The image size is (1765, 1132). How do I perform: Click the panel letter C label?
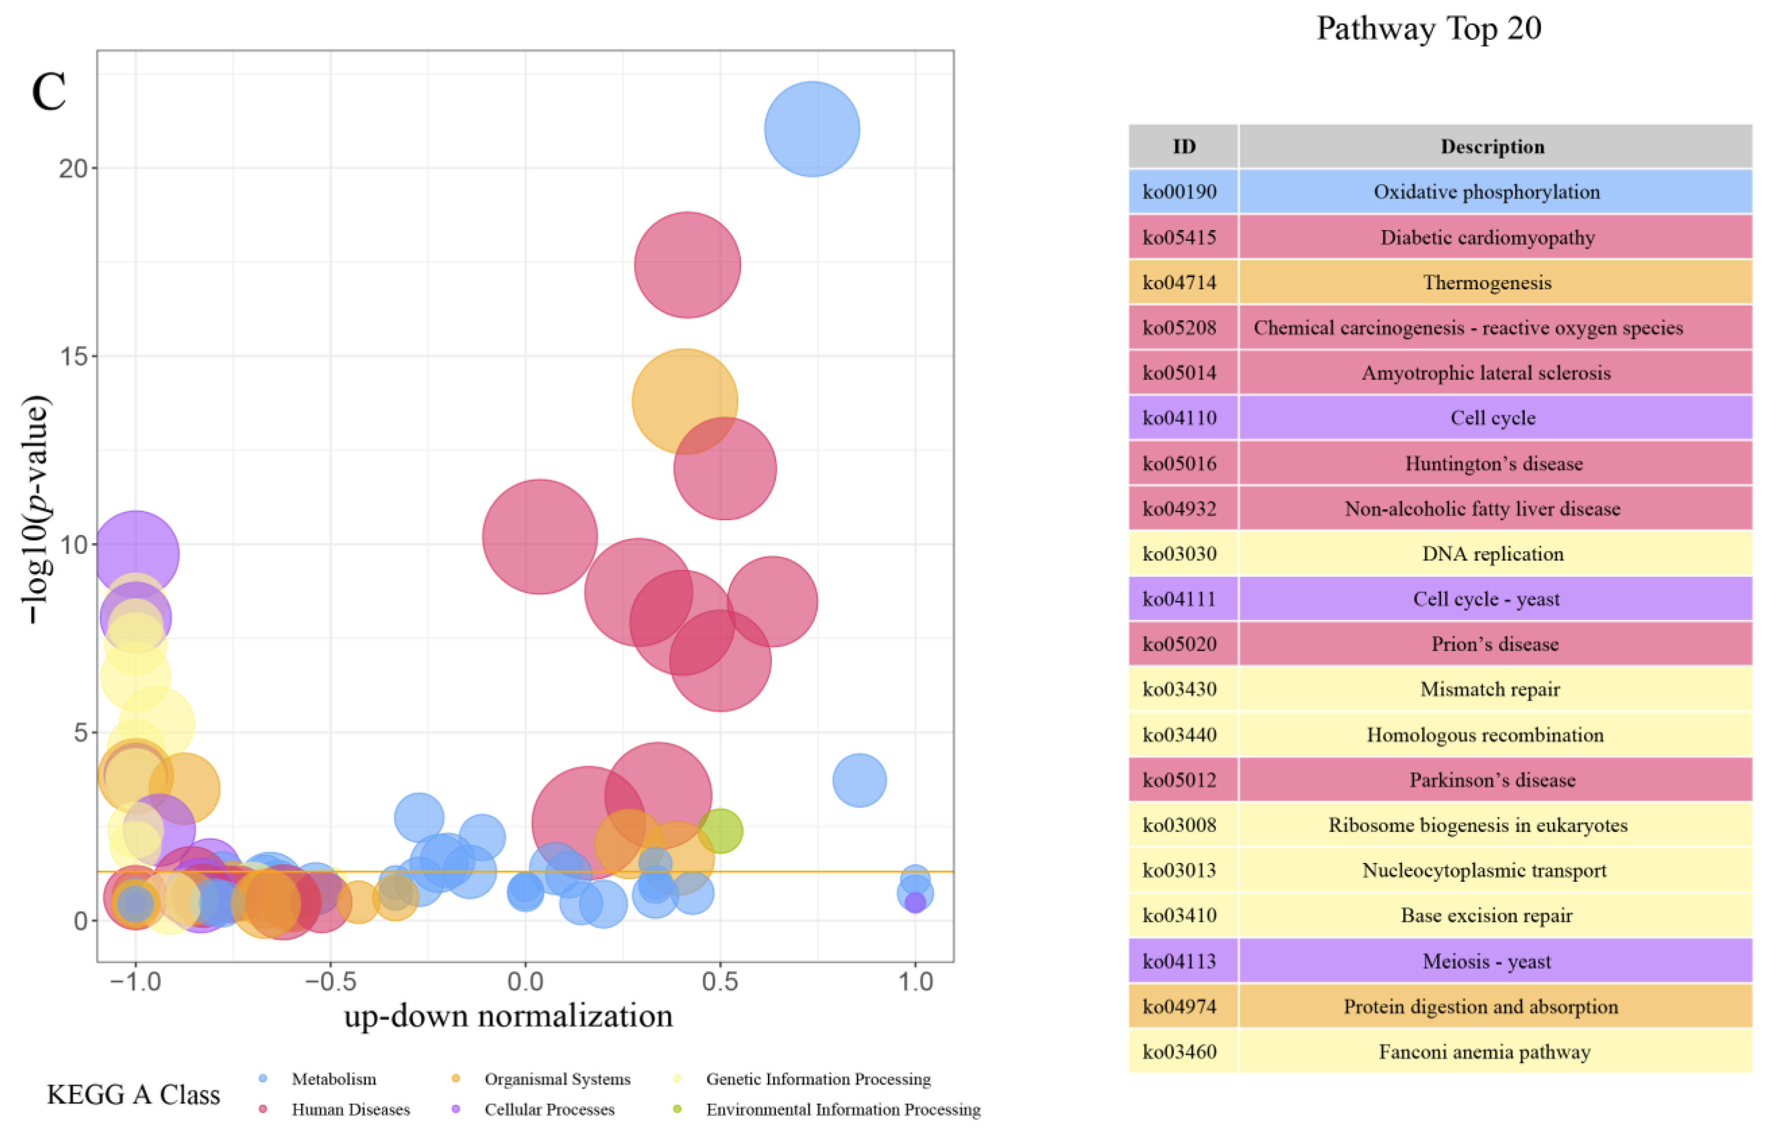[49, 93]
